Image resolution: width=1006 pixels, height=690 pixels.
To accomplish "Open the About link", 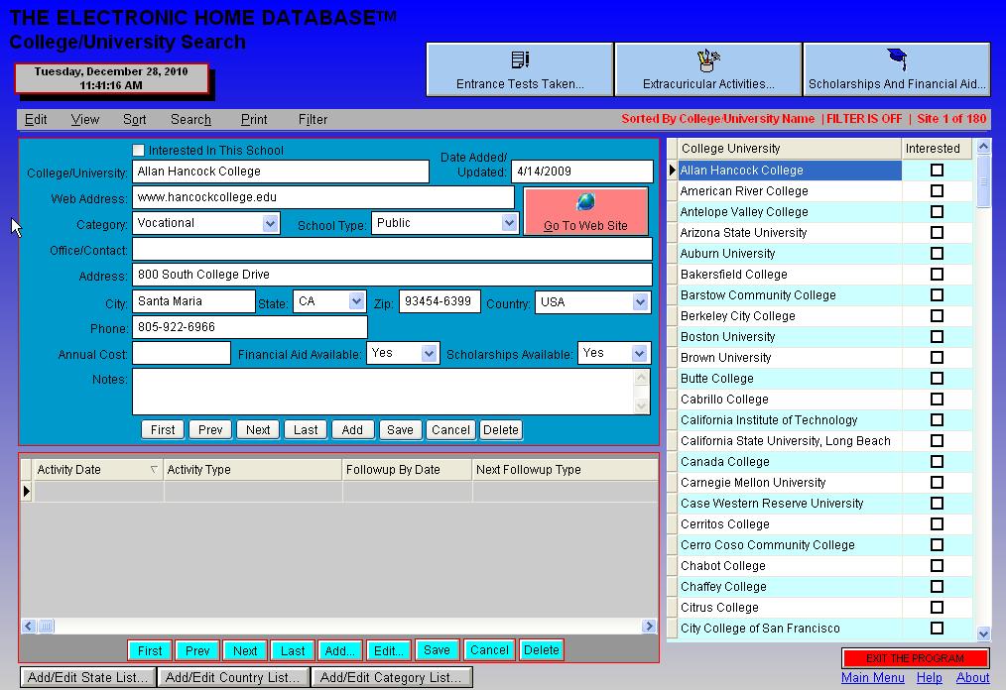I will pos(972,677).
